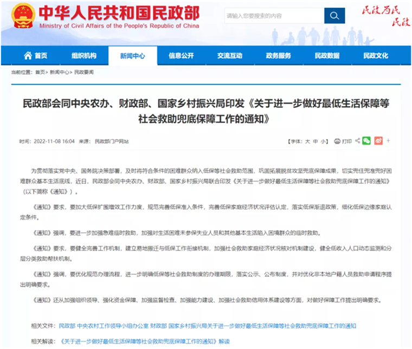Open the 民政文化 navigation tab
412x349 pixels.
click(376, 55)
